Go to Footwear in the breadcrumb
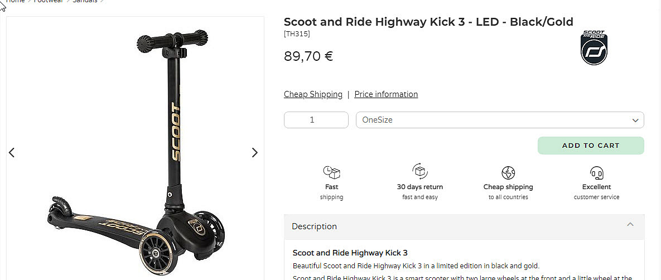The width and height of the screenshot is (661, 280). click(49, 1)
